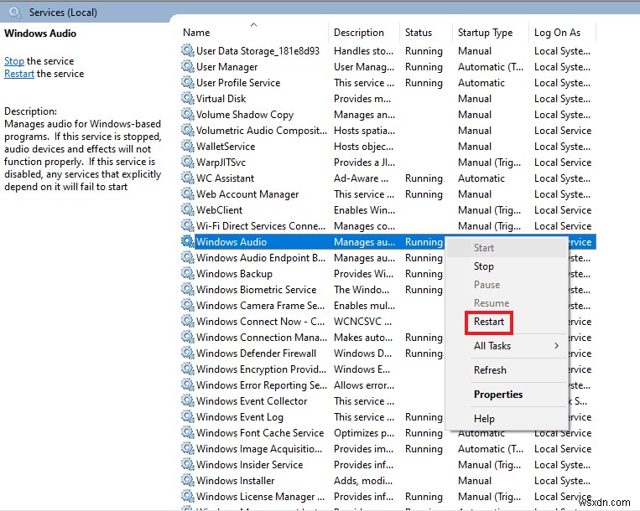
Task: Click the User Profile Service gear icon
Action: 187,82
